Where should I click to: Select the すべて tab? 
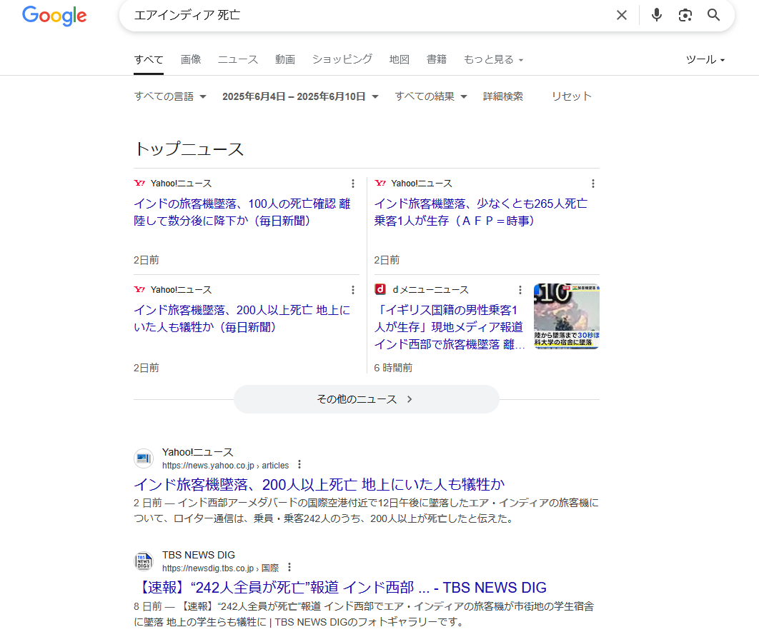coord(149,59)
